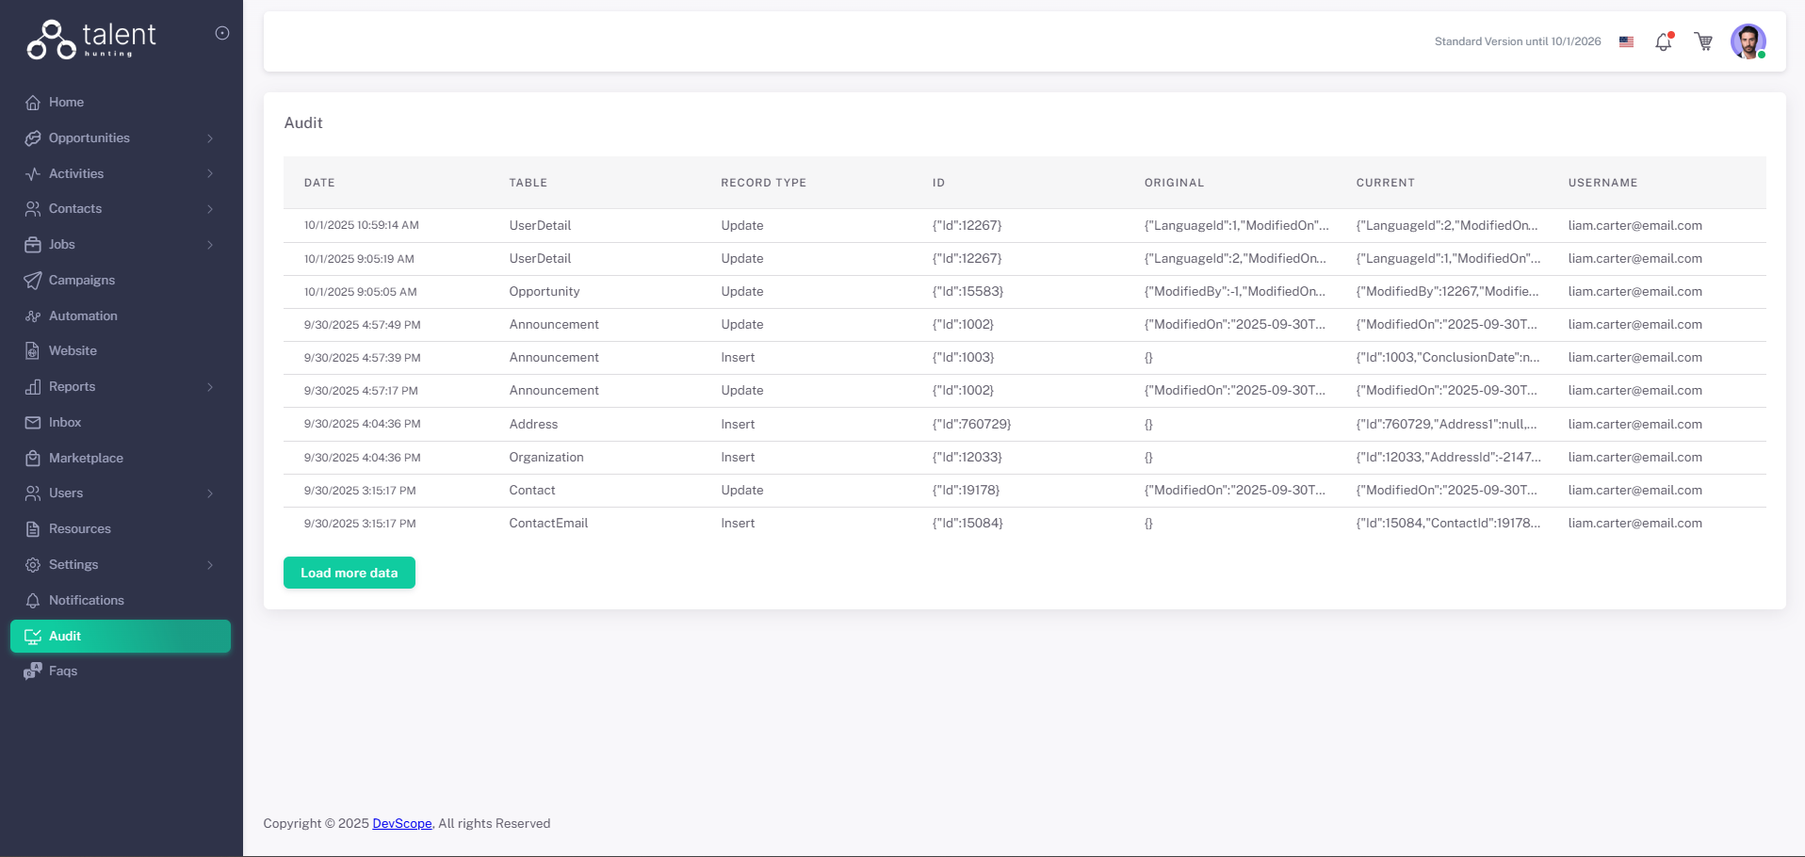This screenshot has width=1805, height=857.
Task: Expand the Activities submenu chevron
Action: [x=210, y=174]
